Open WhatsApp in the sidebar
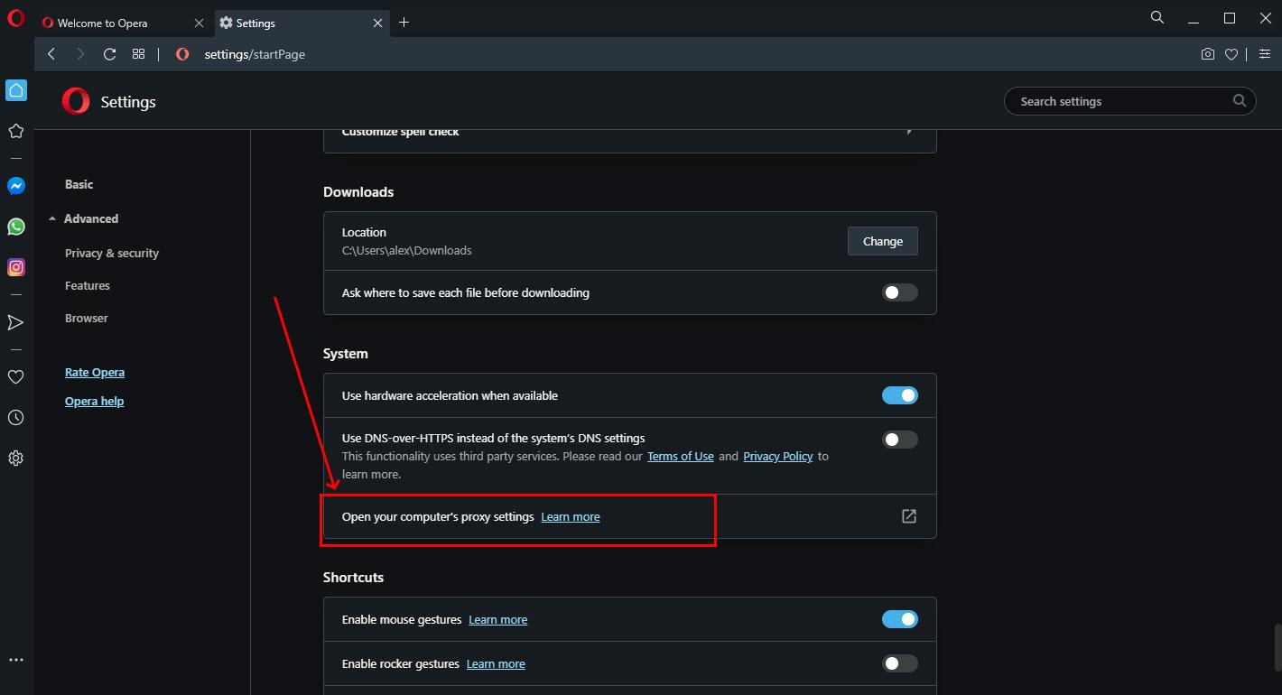The height and width of the screenshot is (695, 1282). click(x=15, y=227)
